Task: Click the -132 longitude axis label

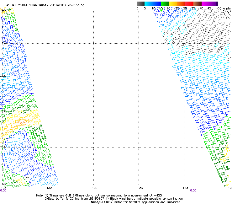Action: 48,188
